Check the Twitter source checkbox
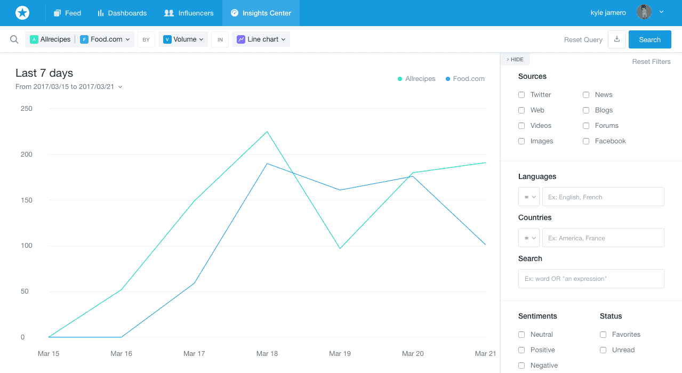The height and width of the screenshot is (373, 682). point(521,95)
